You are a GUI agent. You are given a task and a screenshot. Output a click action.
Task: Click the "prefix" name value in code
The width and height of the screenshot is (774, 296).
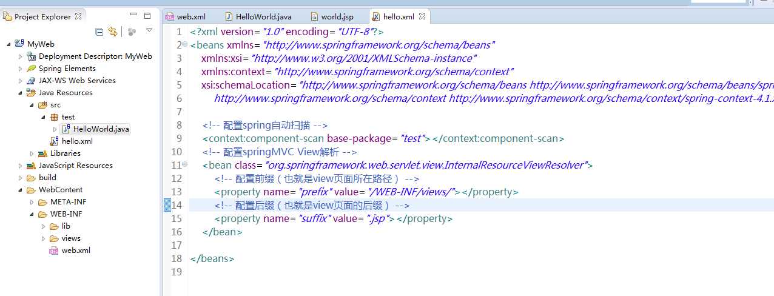point(314,192)
